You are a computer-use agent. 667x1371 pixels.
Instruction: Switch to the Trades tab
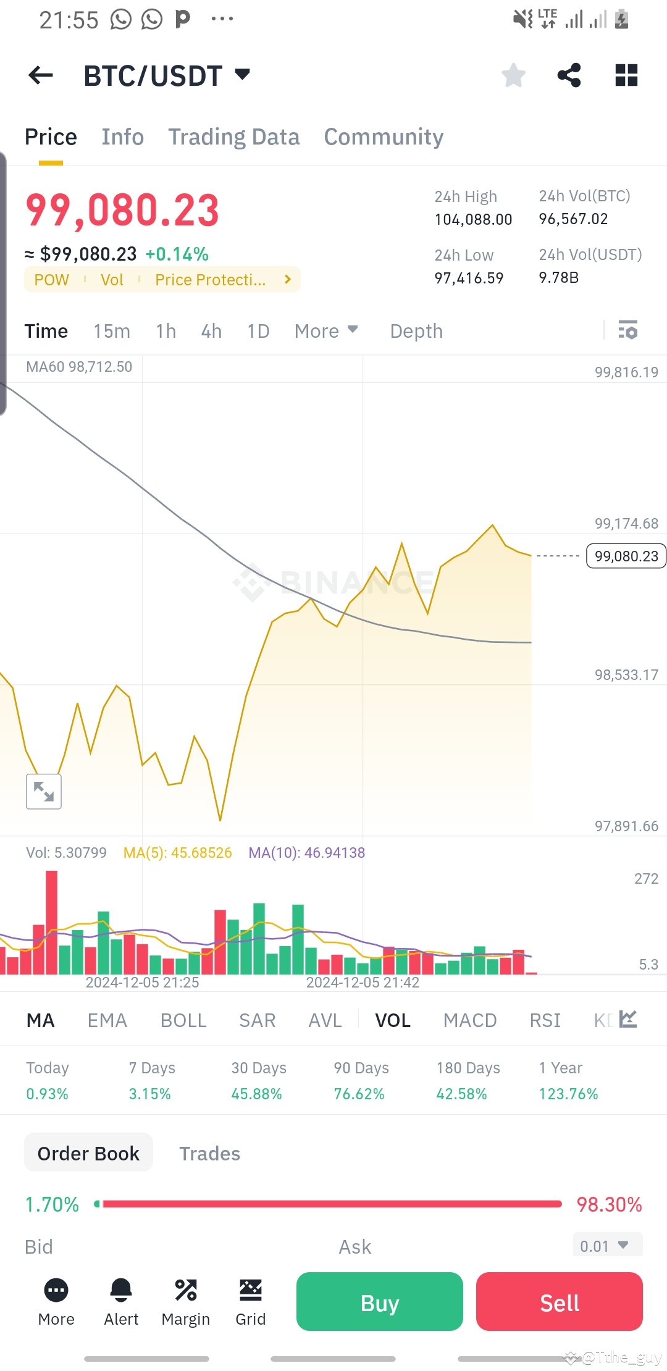[x=209, y=1154]
